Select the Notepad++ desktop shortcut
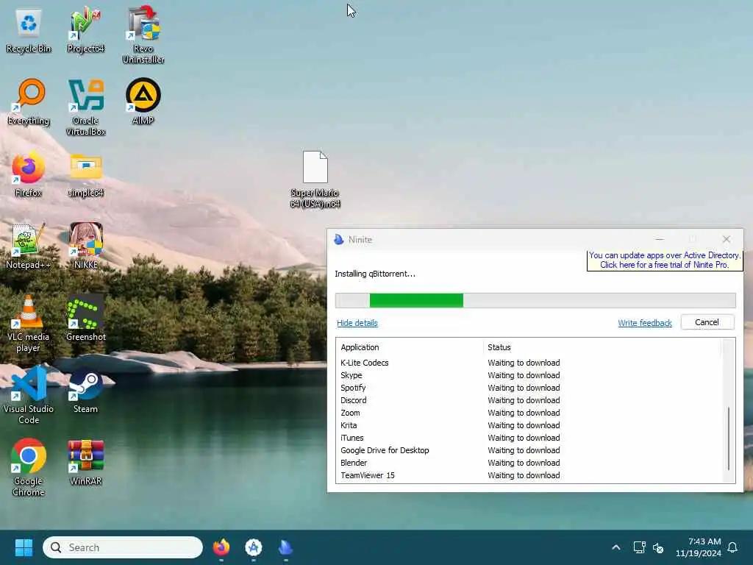 [29, 246]
